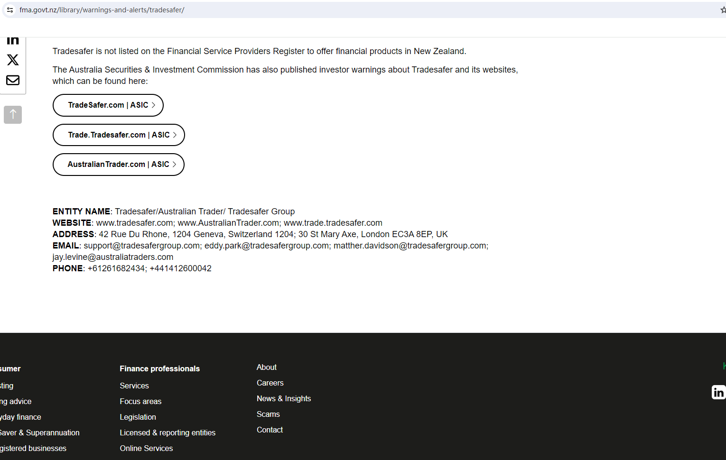
Task: Open Careers footer link
Action: (270, 383)
